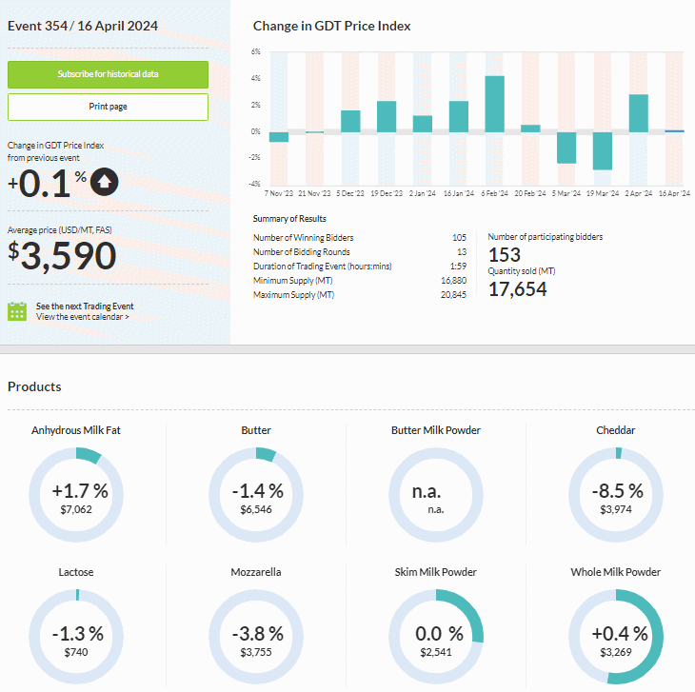Image resolution: width=695 pixels, height=692 pixels.
Task: Open the Cheddar product donut chart
Action: [616, 495]
